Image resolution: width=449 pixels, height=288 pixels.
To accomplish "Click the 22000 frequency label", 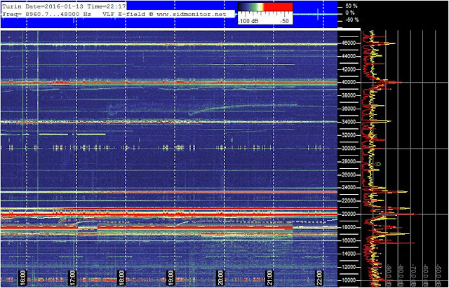I will coord(349,201).
